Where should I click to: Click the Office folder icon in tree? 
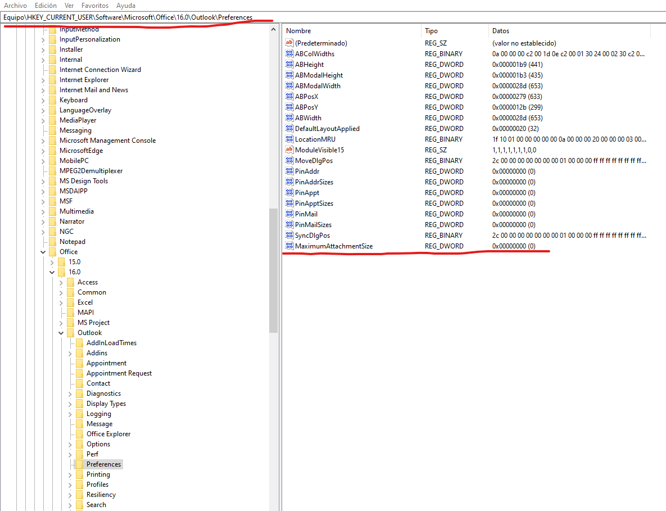pos(53,252)
